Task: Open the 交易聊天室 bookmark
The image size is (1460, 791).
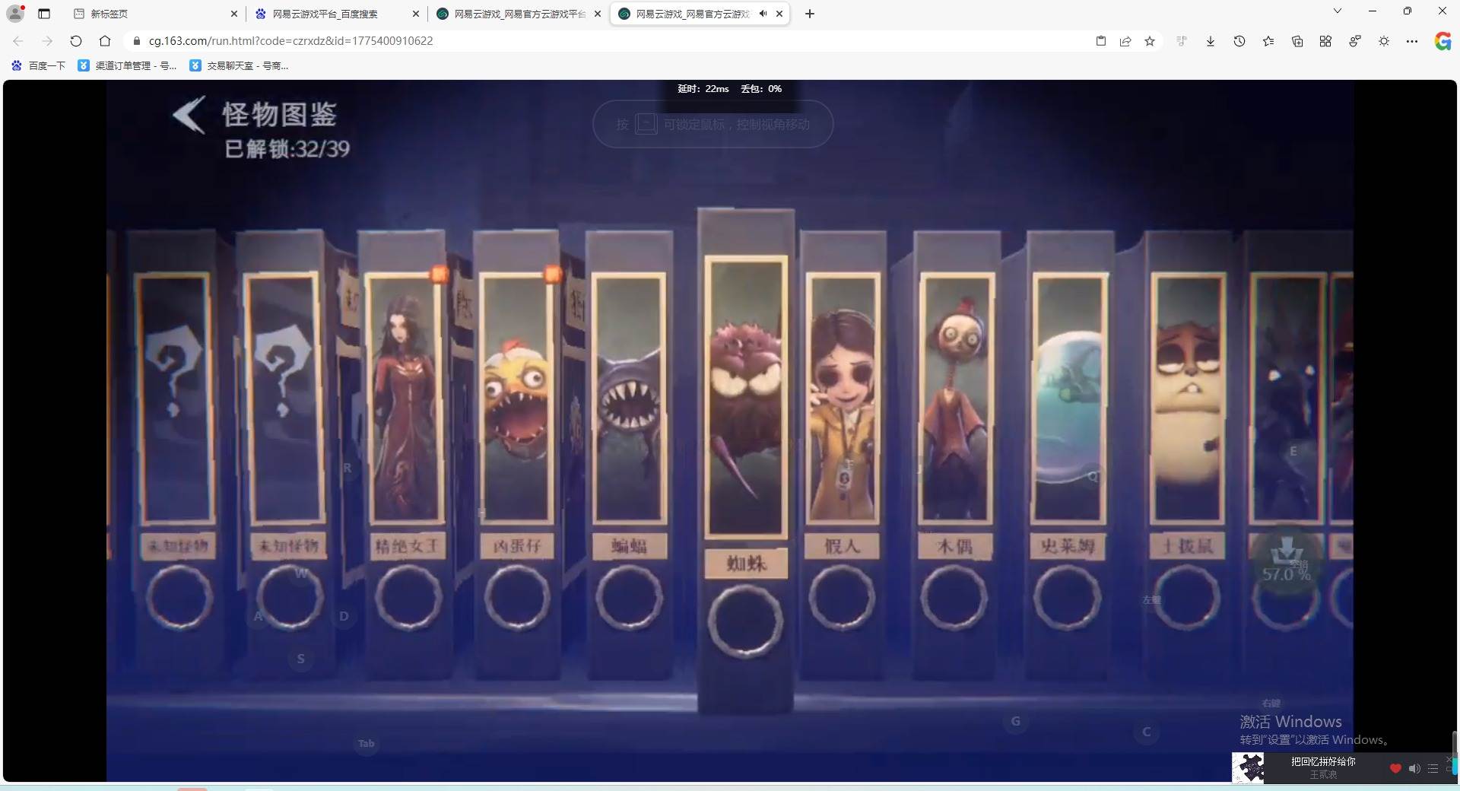Action: (239, 66)
